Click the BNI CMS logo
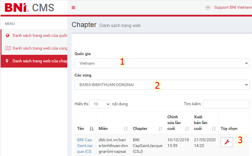 (x=29, y=8)
